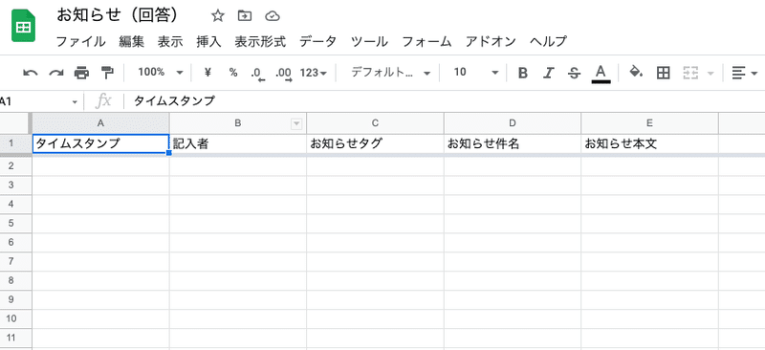
Task: Select cell タイムスタンプ
Action: tap(100, 144)
